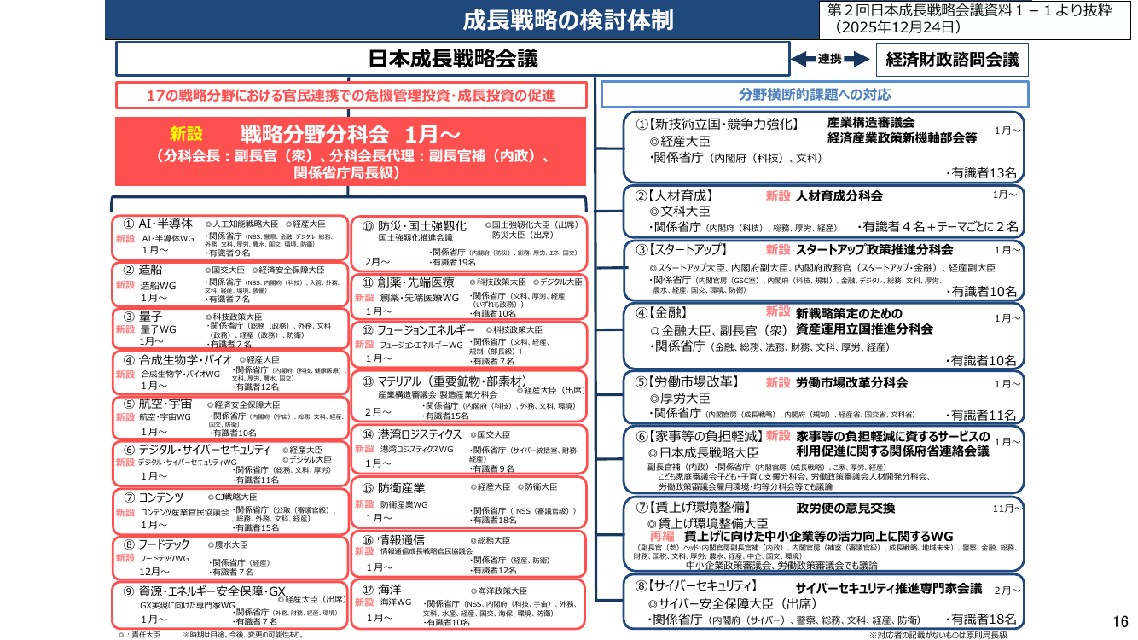
Task: Click the "政労使の意見交換" text
Action: (x=845, y=508)
